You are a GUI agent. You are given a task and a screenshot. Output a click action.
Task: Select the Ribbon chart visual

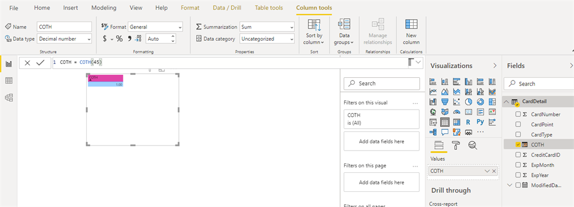492,91
